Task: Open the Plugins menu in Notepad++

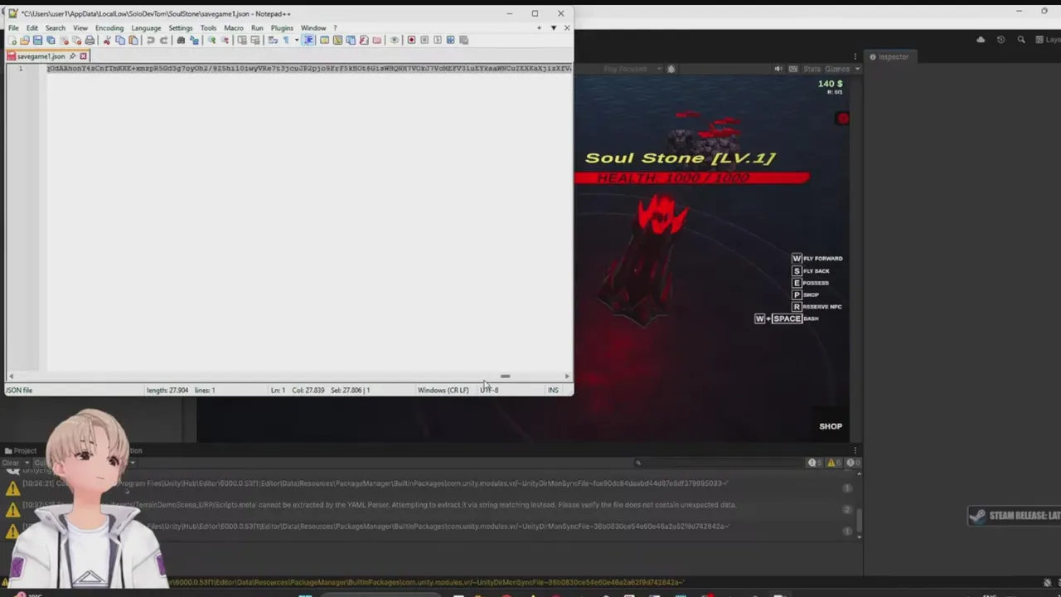Action: [x=282, y=28]
